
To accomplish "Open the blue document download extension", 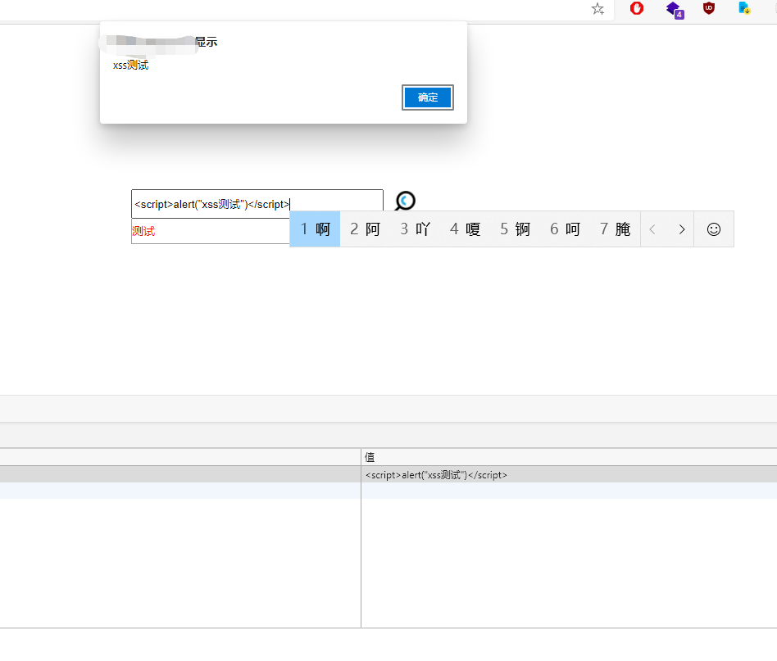I will coord(744,8).
